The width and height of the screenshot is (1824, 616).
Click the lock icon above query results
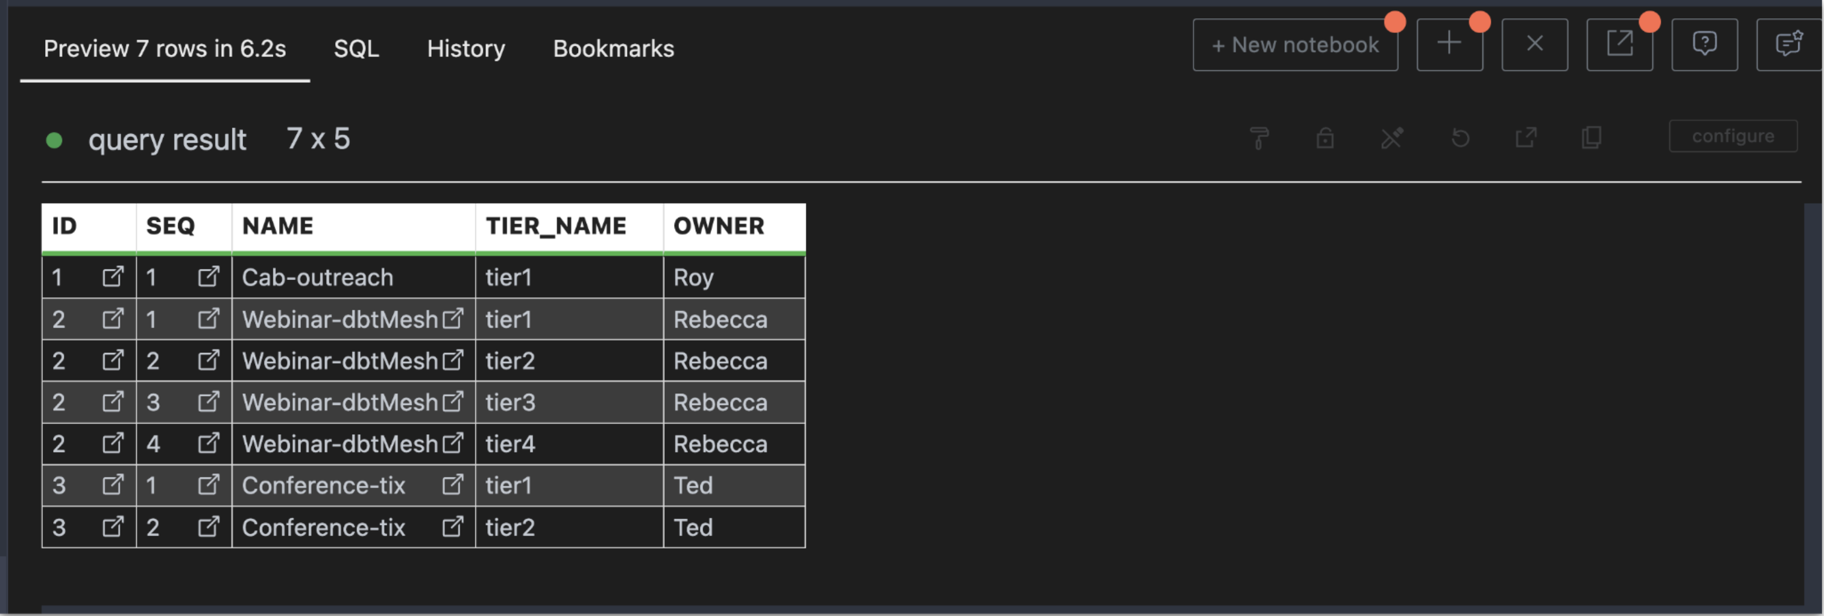tap(1325, 138)
